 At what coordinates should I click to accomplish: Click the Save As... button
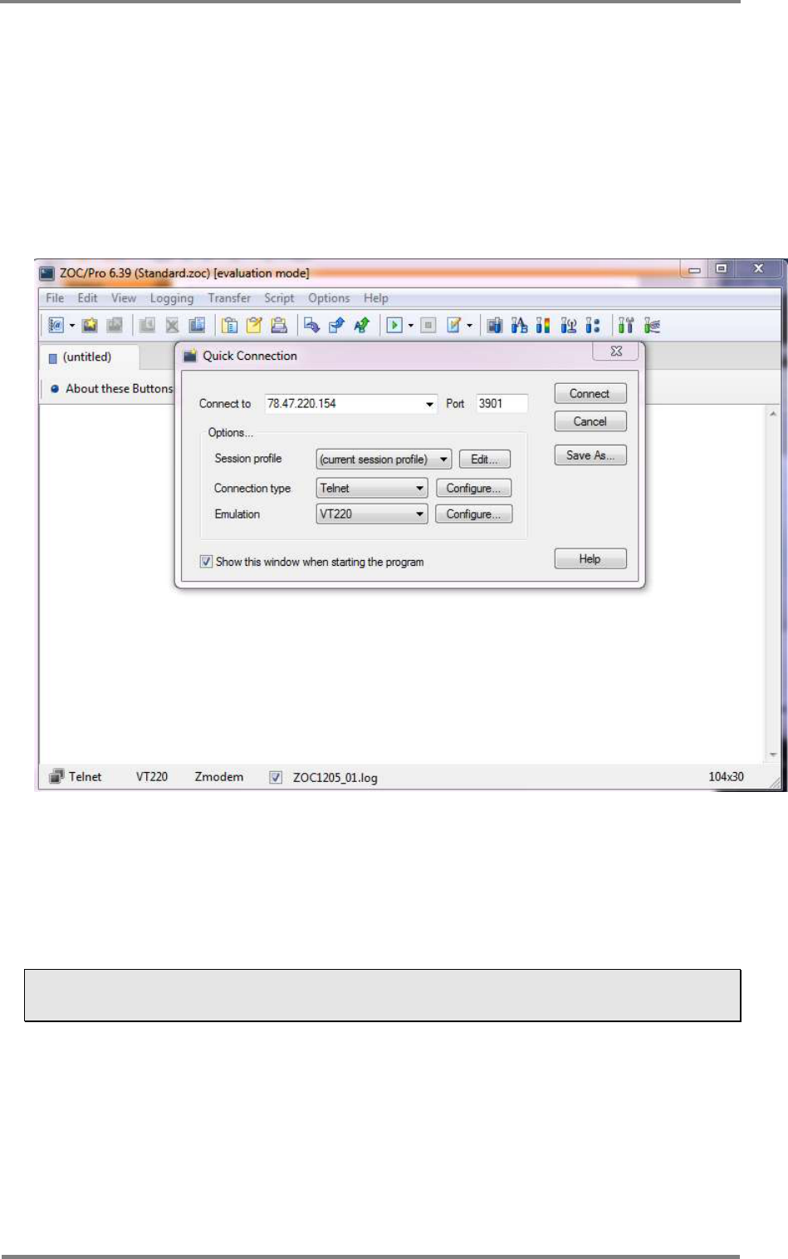click(590, 455)
